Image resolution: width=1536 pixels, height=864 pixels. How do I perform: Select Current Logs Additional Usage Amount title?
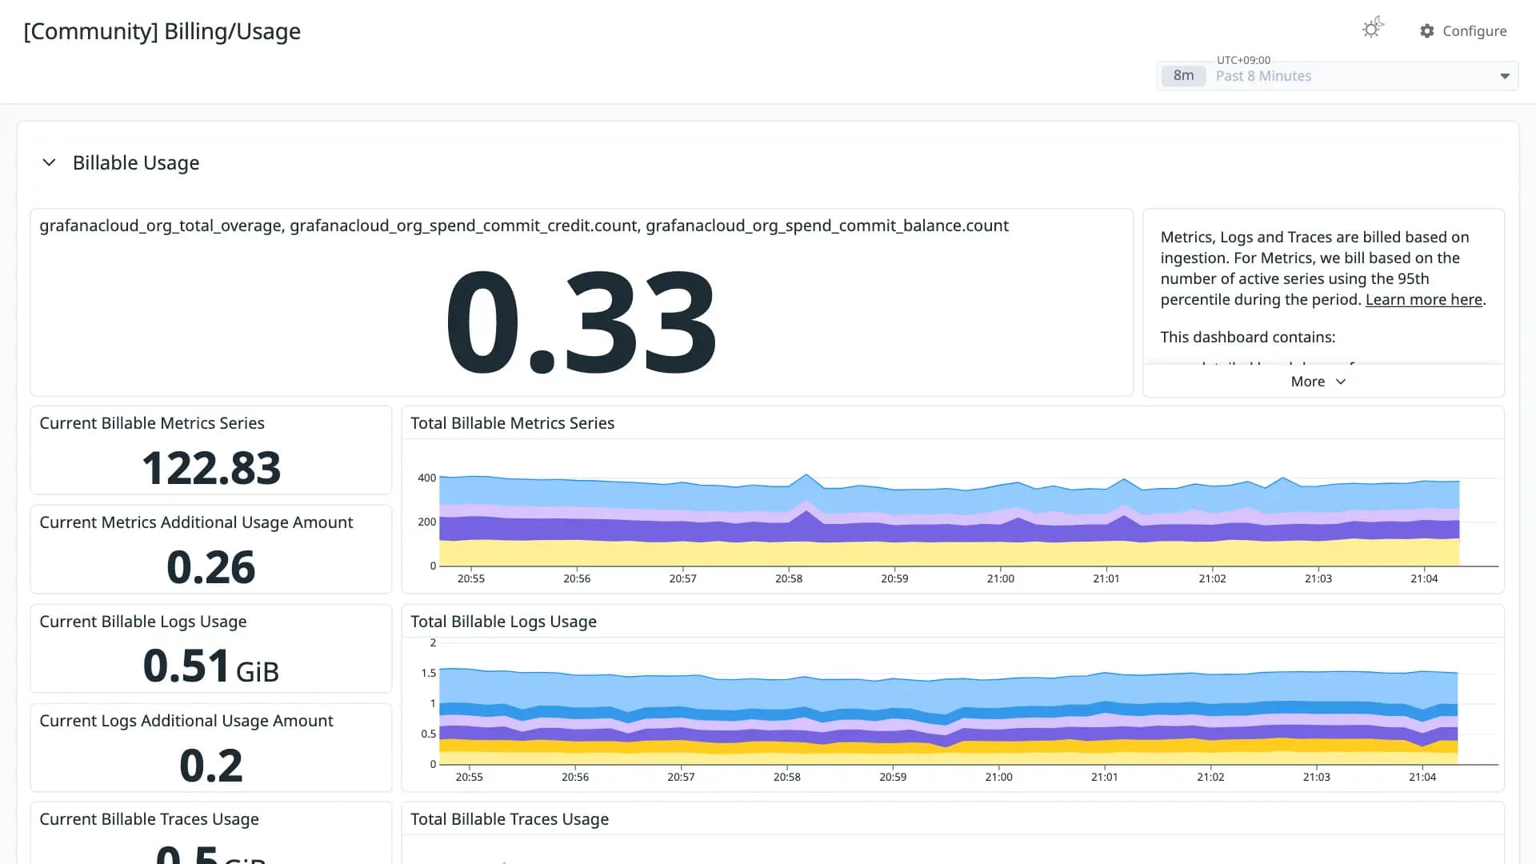pos(186,721)
